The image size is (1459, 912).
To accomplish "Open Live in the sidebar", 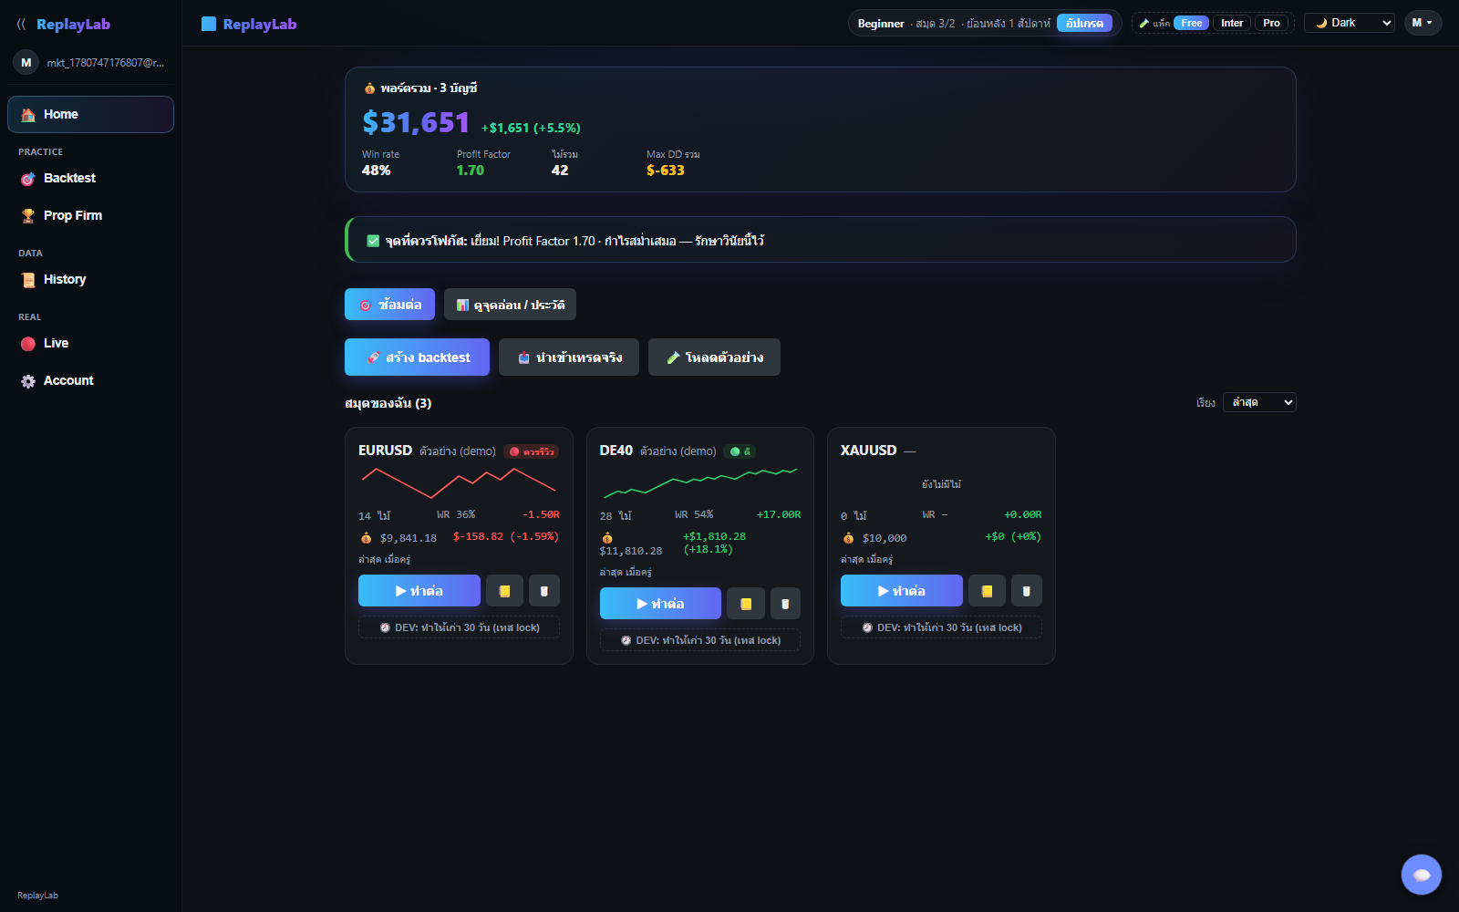I will pos(90,344).
